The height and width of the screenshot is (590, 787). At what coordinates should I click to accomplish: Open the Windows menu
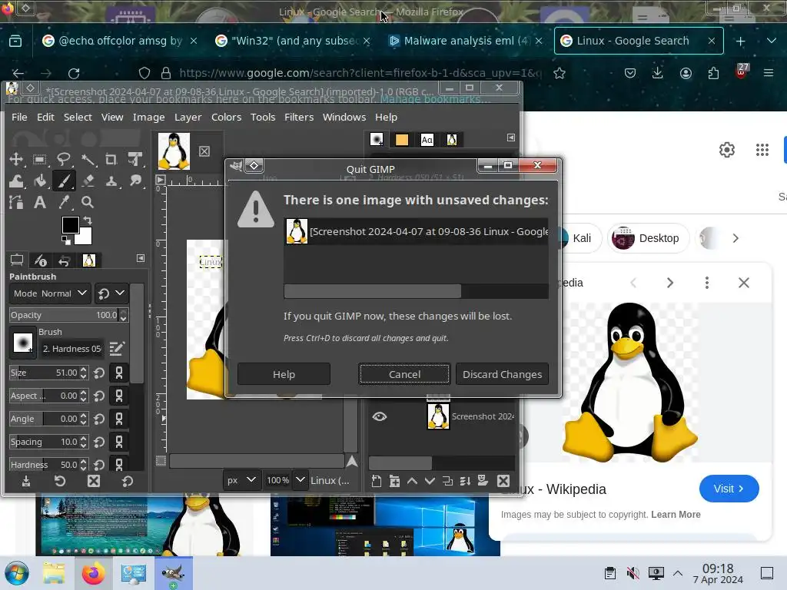pos(344,117)
